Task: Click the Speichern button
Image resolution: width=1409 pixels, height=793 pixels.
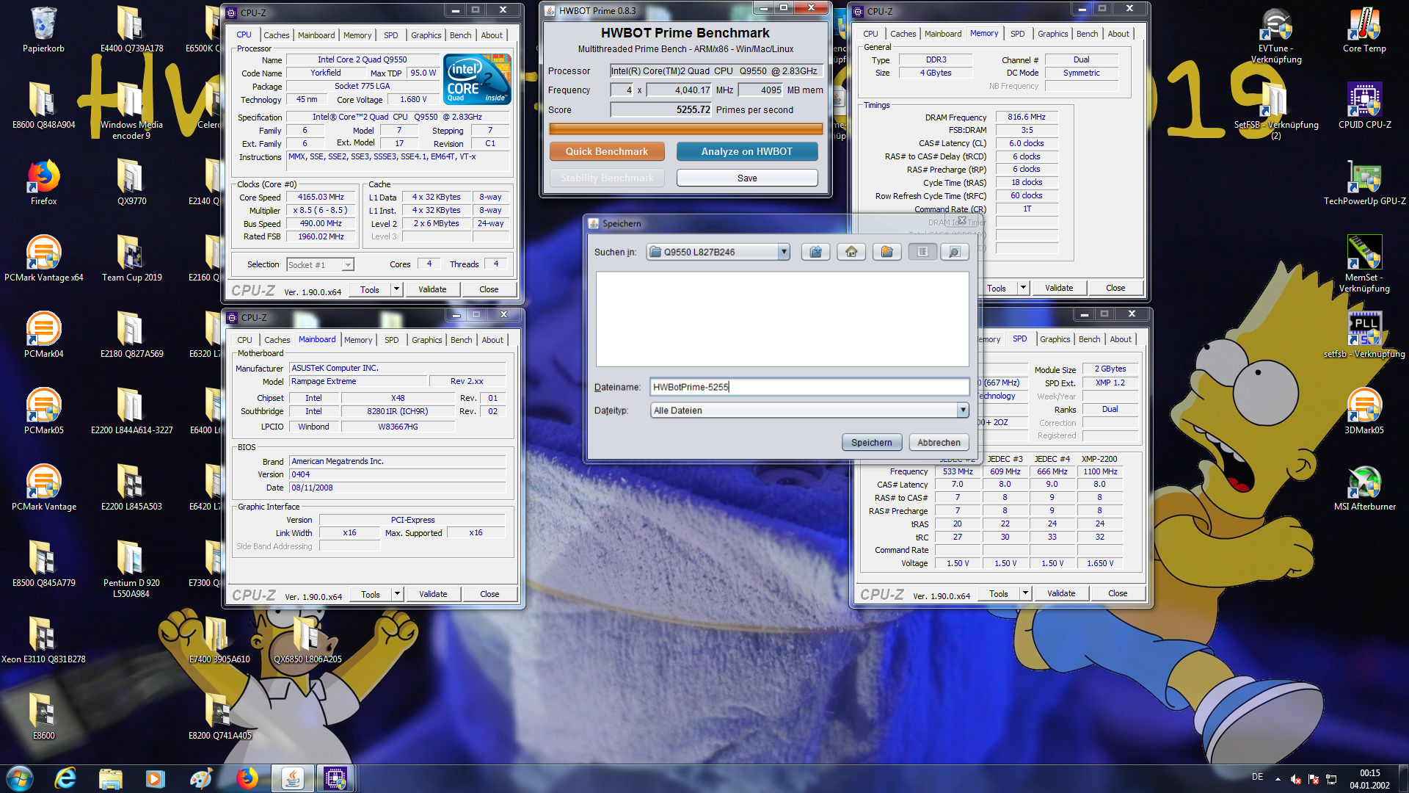Action: tap(871, 442)
